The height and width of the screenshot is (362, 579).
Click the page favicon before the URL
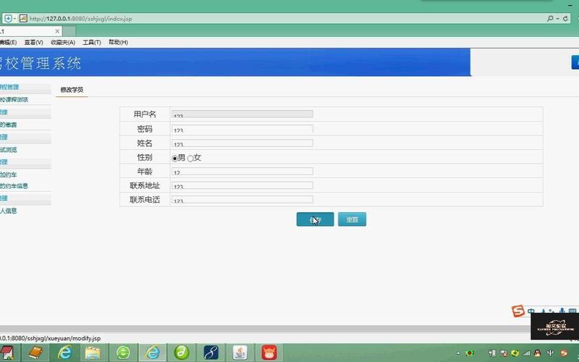pos(23,18)
